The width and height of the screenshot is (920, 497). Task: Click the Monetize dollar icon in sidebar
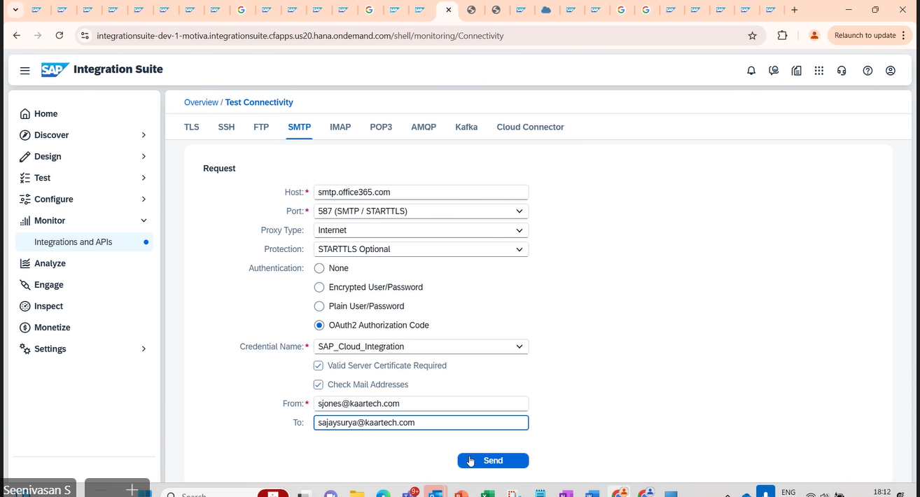tap(25, 328)
